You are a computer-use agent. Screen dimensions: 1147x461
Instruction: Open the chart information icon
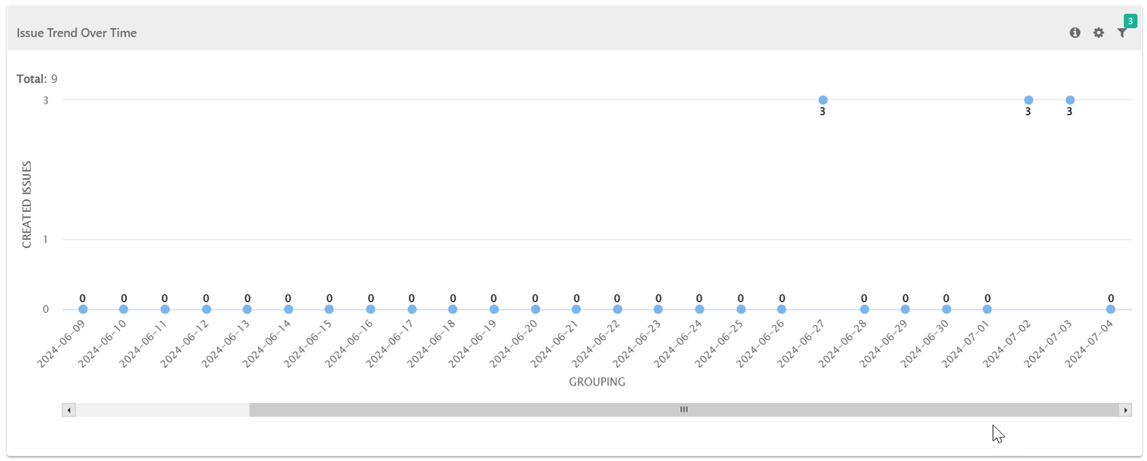click(1075, 33)
